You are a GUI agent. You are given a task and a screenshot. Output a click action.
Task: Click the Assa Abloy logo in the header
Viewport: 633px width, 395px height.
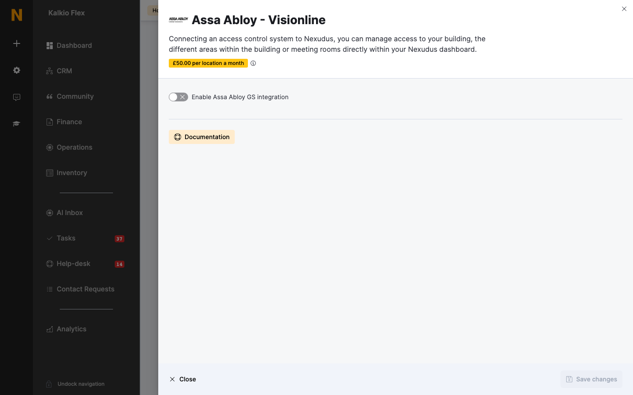[178, 20]
